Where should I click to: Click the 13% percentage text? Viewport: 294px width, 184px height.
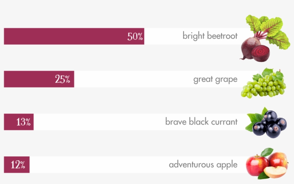click(23, 122)
